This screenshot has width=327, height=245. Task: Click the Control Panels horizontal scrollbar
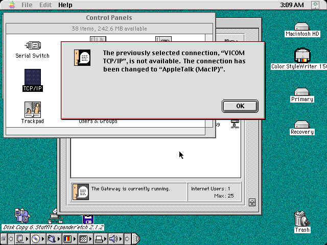(x=105, y=131)
